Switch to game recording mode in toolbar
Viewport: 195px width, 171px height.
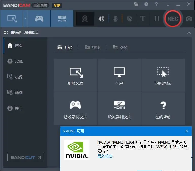(x=39, y=19)
